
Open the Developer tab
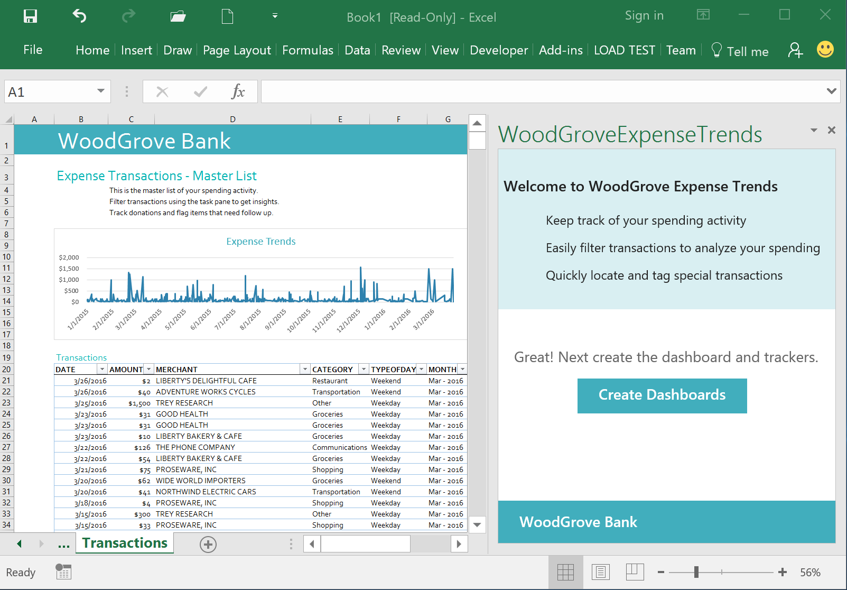[x=499, y=50]
